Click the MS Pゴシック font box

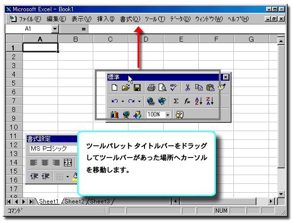(53, 149)
